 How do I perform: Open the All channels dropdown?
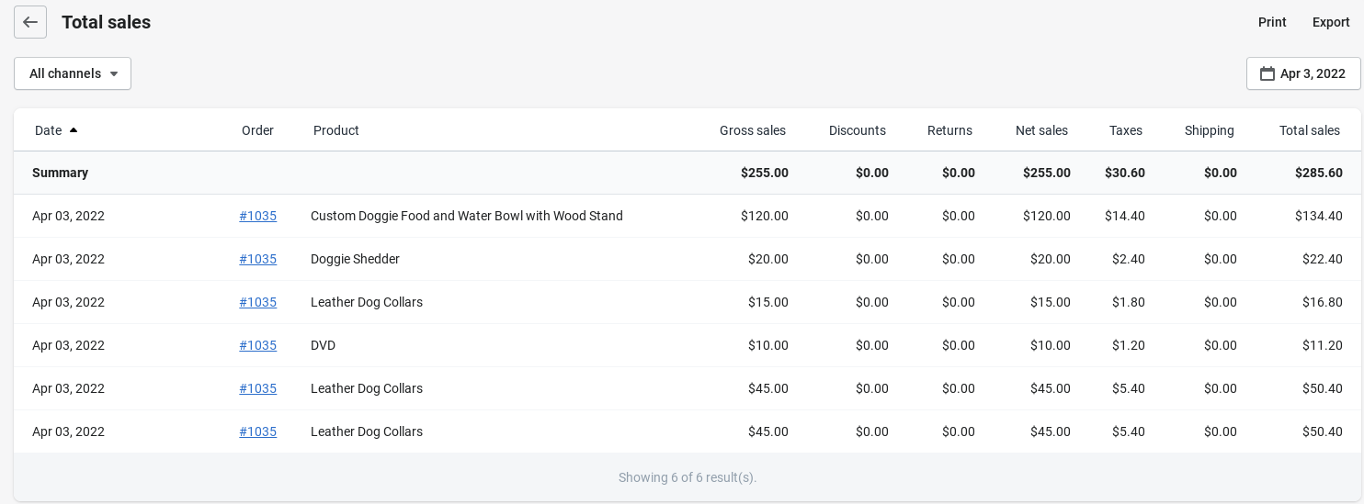tap(73, 73)
